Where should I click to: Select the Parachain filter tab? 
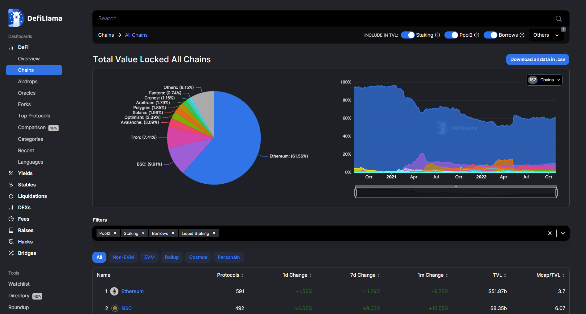[x=229, y=257]
